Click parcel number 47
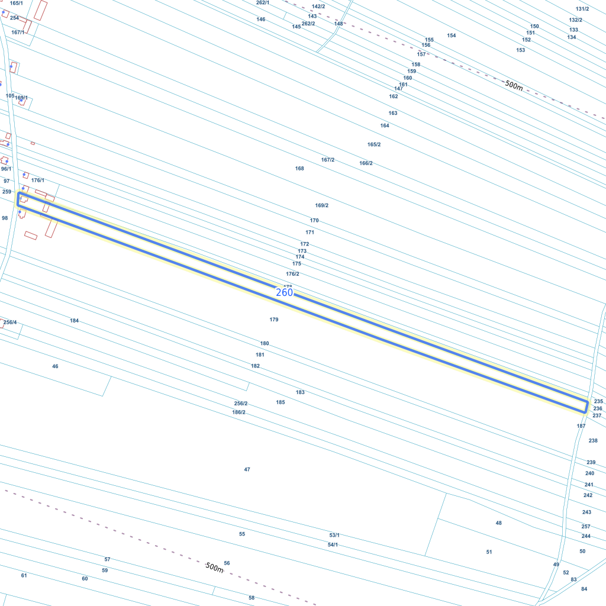Image resolution: width=606 pixels, height=606 pixels. tap(247, 469)
